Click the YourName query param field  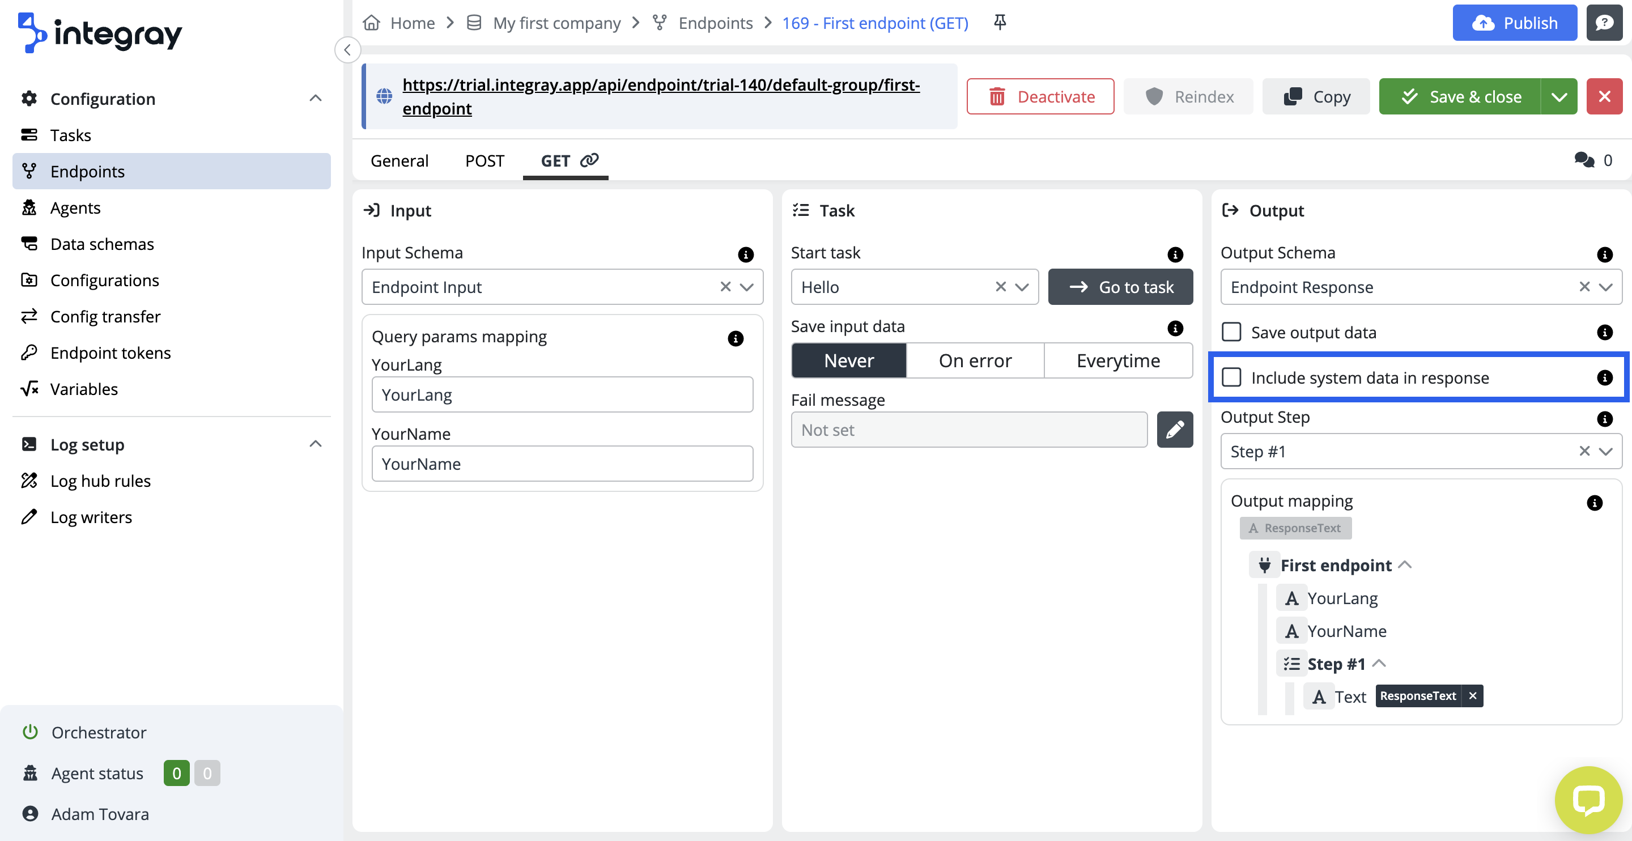click(x=562, y=464)
